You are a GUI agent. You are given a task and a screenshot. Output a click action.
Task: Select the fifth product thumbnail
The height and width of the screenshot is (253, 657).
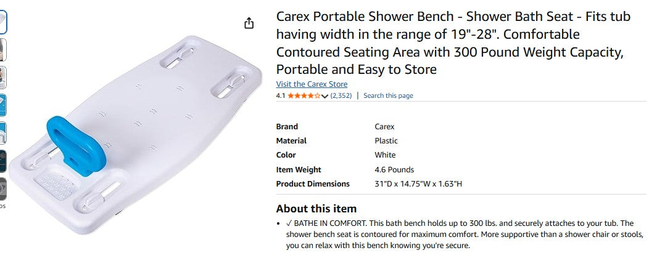point(3,132)
